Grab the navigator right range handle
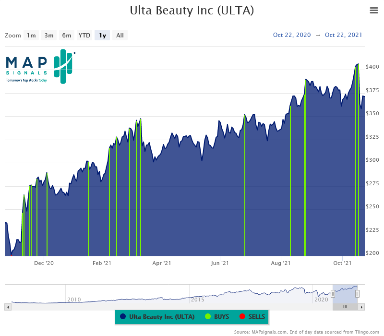384x336 pixels. click(357, 294)
